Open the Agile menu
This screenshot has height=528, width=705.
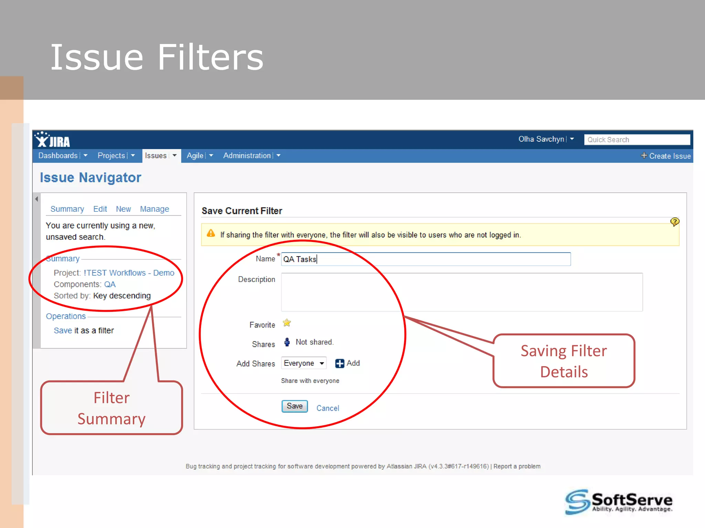(195, 156)
